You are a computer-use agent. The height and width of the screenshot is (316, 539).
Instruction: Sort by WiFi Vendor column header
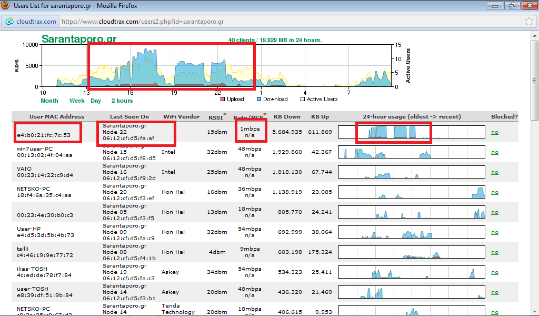coord(181,116)
